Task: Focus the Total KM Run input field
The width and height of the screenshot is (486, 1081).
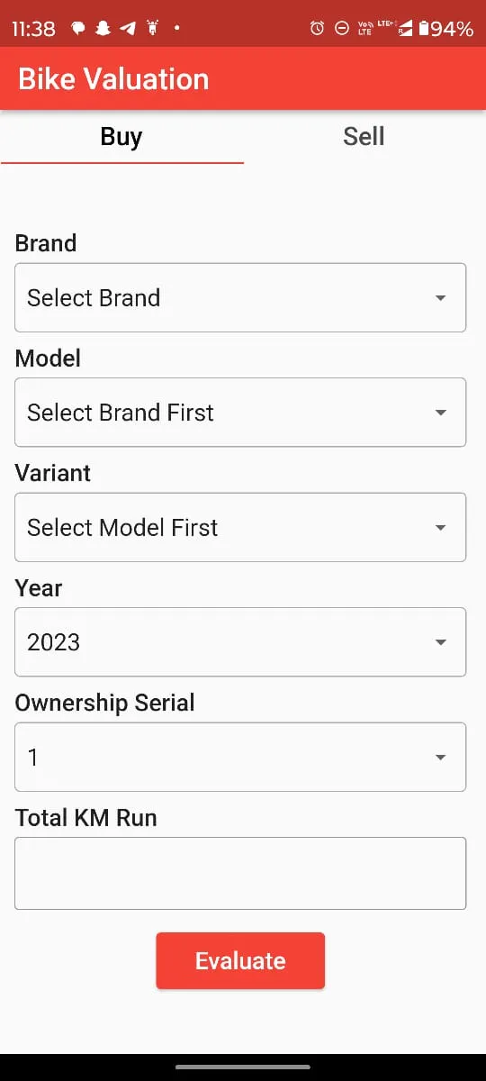Action: pos(240,873)
